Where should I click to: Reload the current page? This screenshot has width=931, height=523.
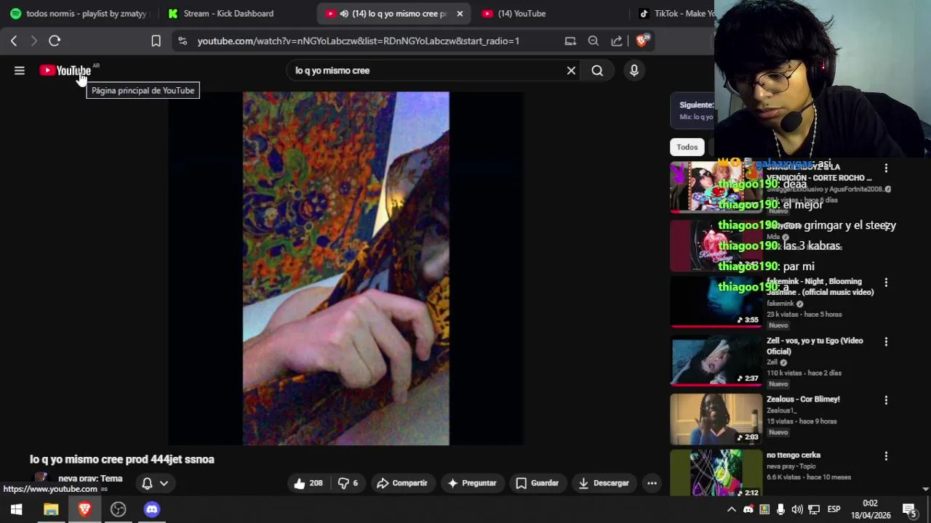coord(55,41)
